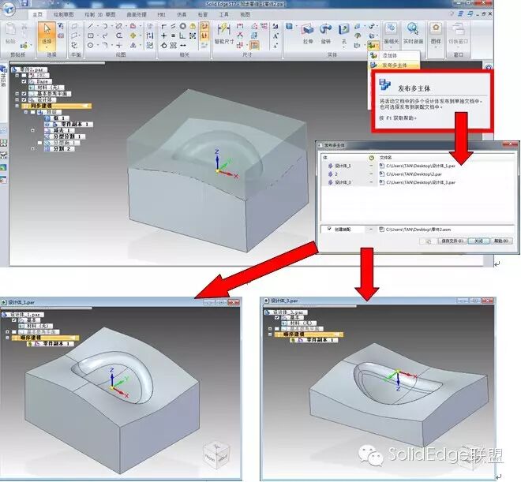521x482 pixels.
Task: Click browse icon beside 保存文件 button
Action: pos(429,241)
